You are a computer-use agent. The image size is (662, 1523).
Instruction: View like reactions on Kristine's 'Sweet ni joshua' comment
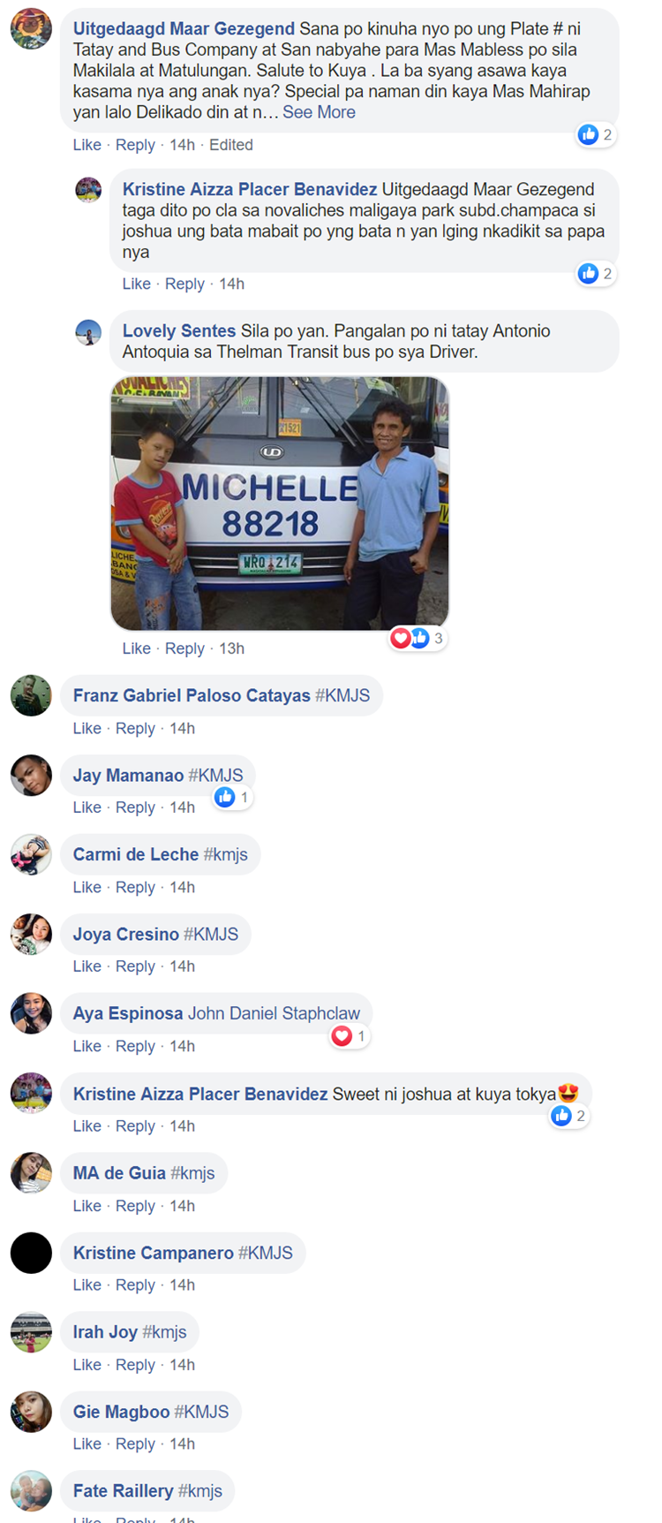(569, 1116)
